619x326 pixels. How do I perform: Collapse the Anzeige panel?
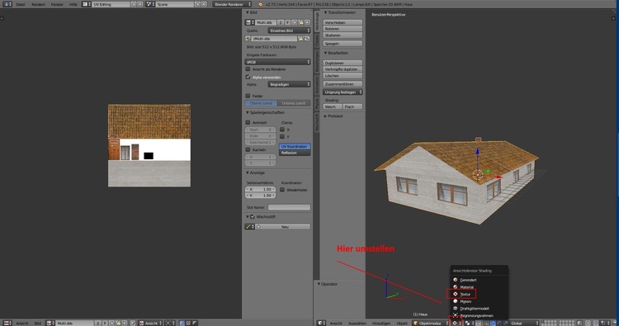point(255,172)
